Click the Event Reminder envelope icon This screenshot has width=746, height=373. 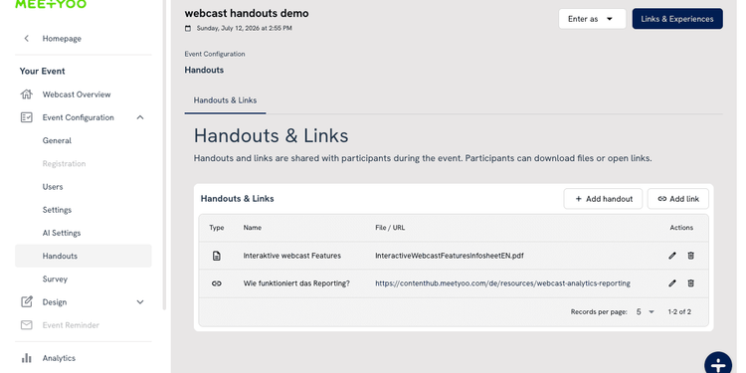coord(27,325)
